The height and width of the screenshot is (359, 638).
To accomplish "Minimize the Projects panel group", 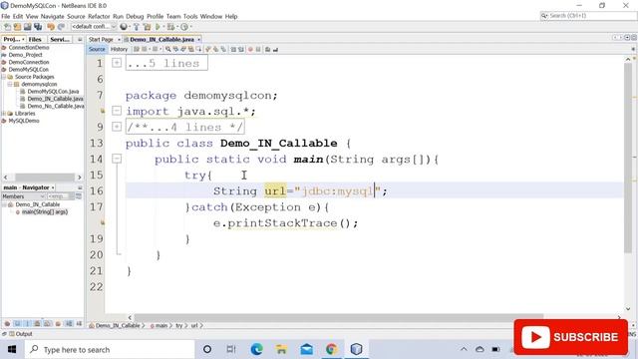I will click(x=80, y=40).
